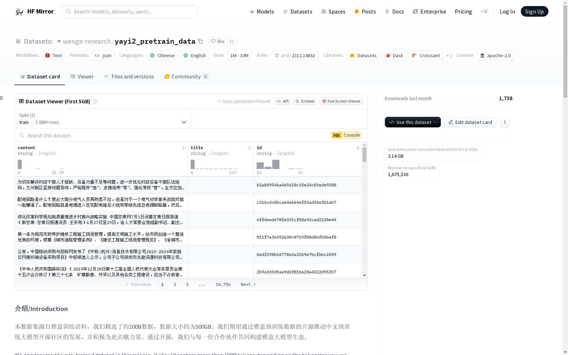Open the Posts menu item
The width and height of the screenshot is (568, 355).
pos(365,11)
